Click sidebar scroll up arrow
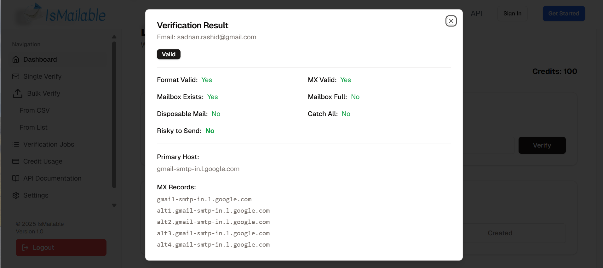603x268 pixels. click(114, 37)
